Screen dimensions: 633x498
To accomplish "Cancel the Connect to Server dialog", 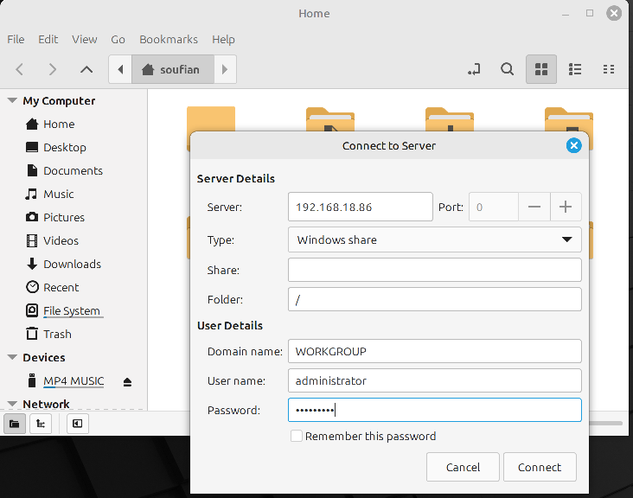I will [x=463, y=467].
